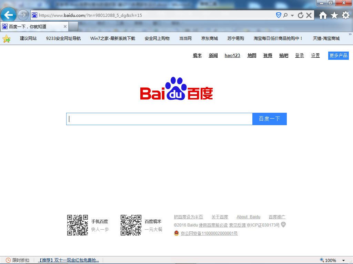Click the 地图 navigation link
Screen dimensions: 353x264
pos(252,55)
